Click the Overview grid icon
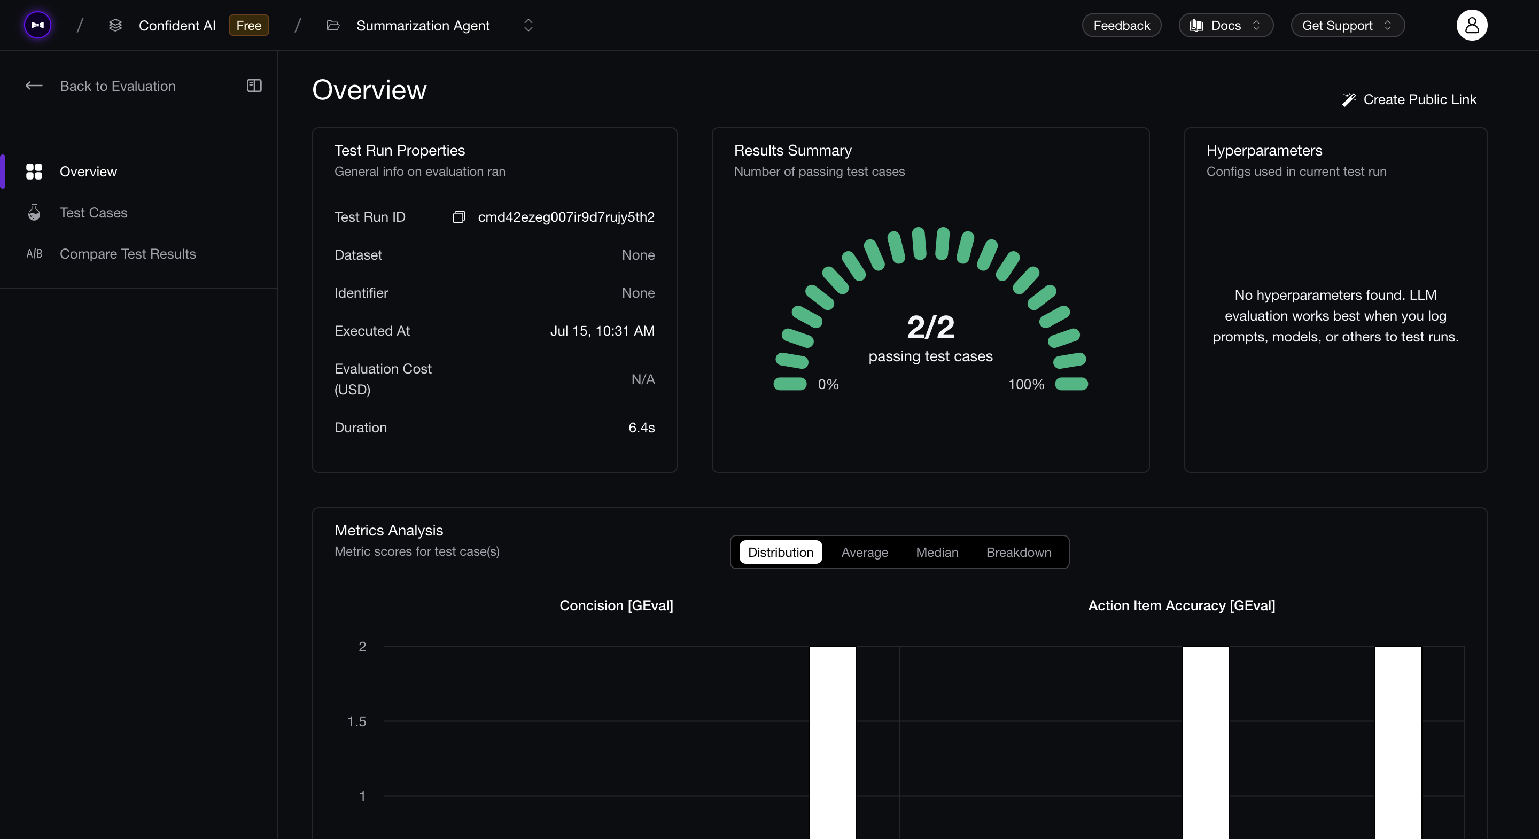 [x=34, y=172]
